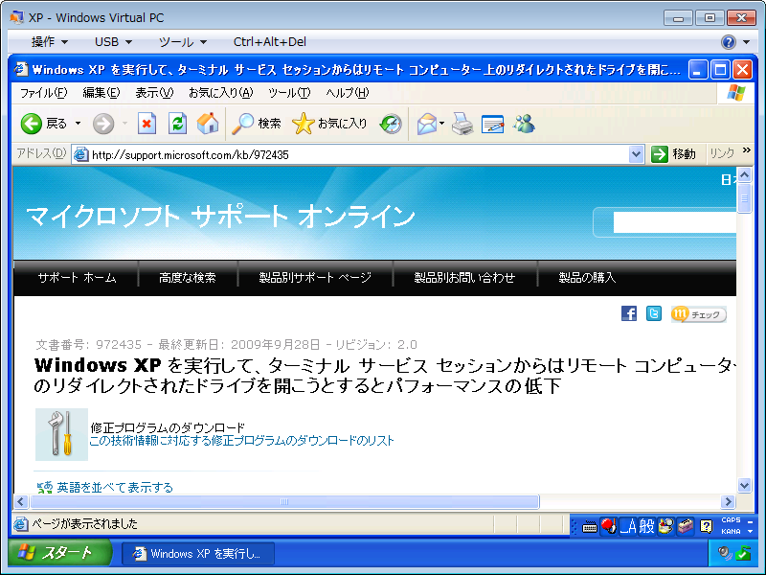Click the vertical scrollbar down arrow
Viewport: 766px width, 575px height.
(x=744, y=486)
